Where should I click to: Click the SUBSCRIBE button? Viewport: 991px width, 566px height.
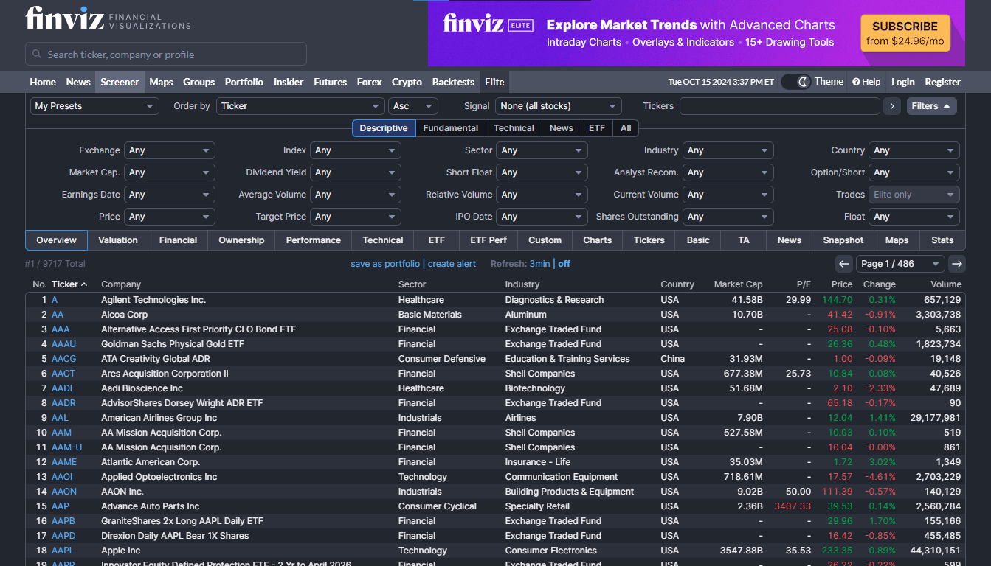[x=905, y=33]
